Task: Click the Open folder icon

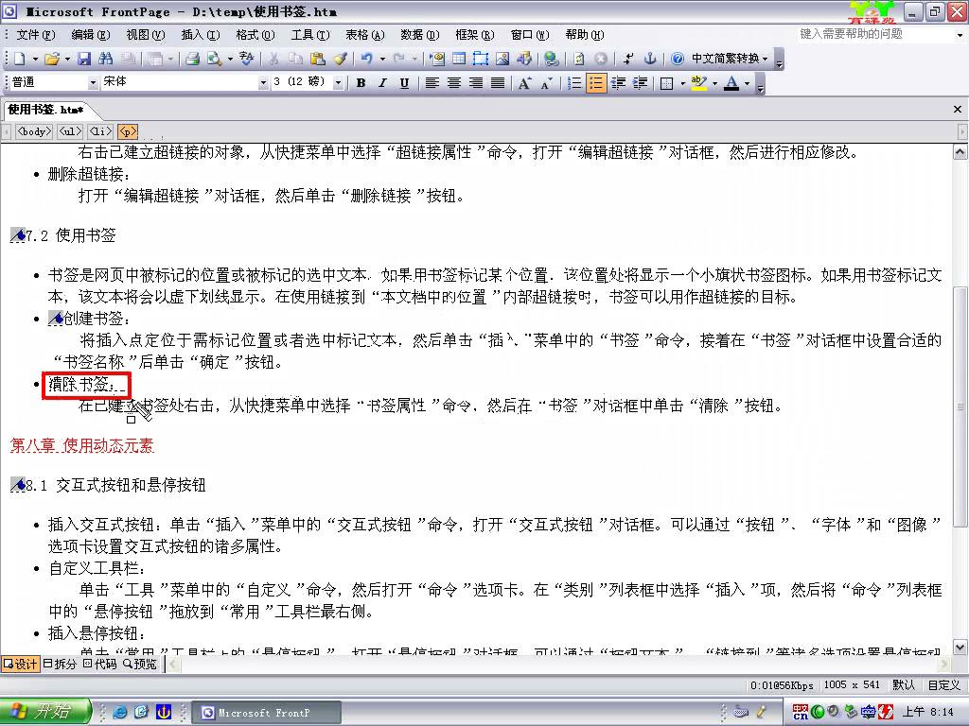Action: point(52,59)
